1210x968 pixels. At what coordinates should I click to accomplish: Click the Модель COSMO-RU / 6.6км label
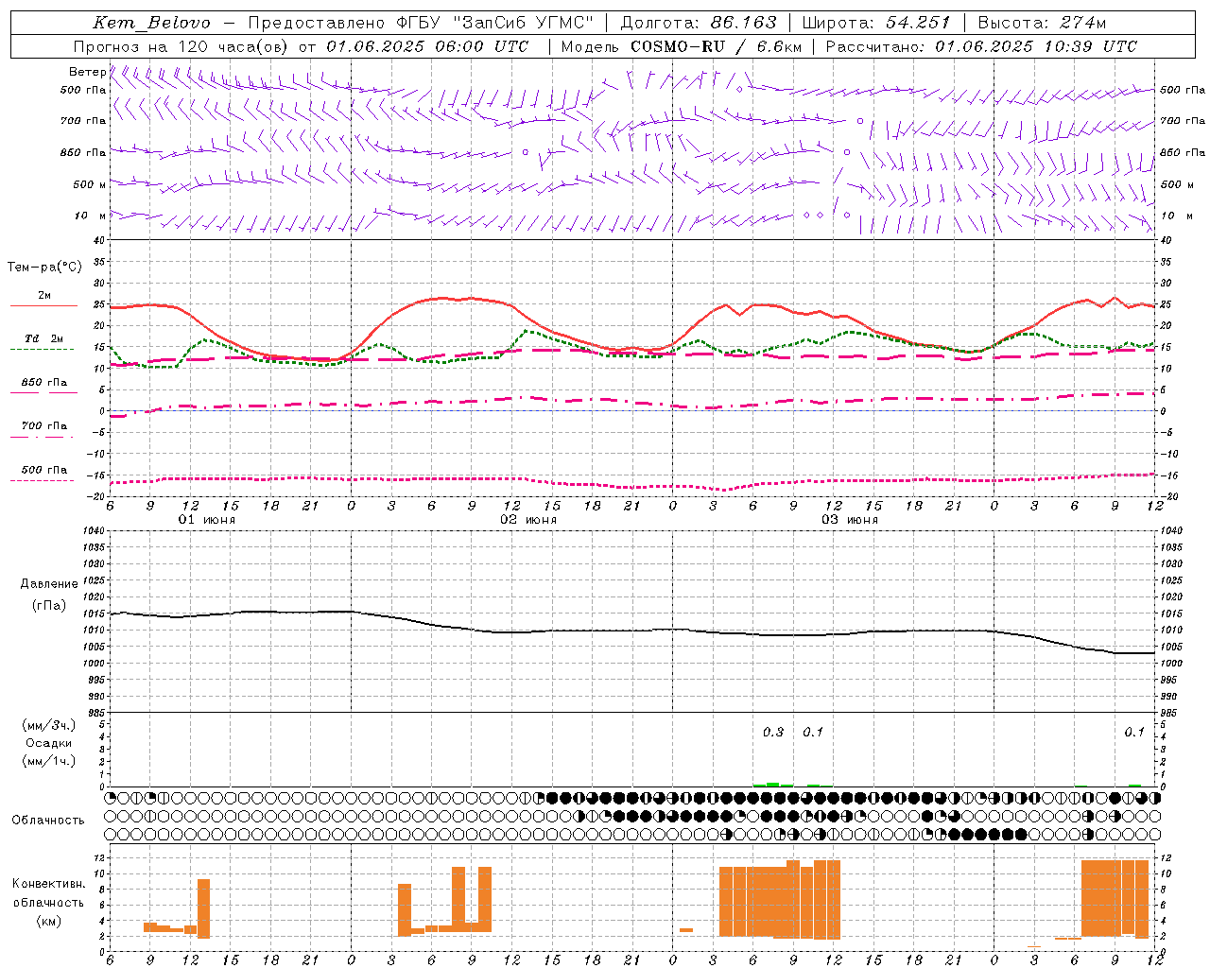[682, 45]
